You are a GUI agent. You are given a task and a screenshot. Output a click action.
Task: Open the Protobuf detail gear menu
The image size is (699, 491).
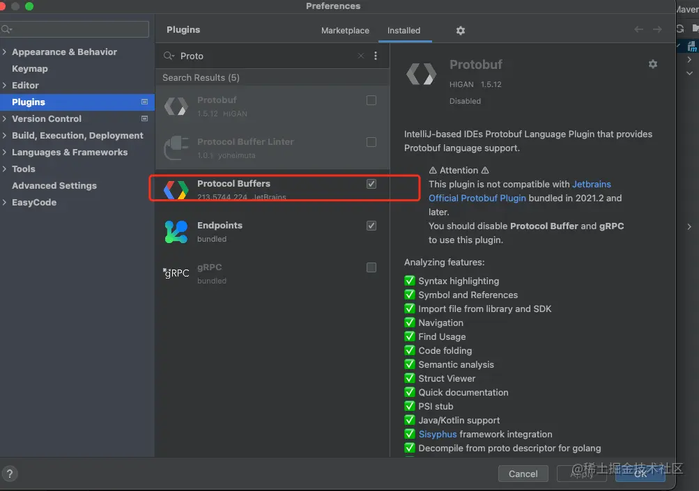652,64
